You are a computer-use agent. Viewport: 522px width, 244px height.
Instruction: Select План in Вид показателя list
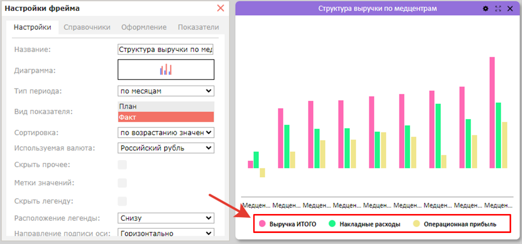click(166, 106)
